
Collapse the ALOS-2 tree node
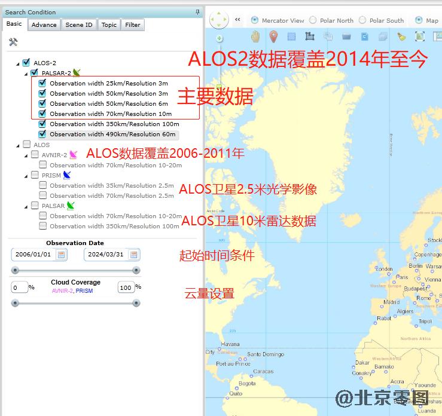(x=18, y=63)
